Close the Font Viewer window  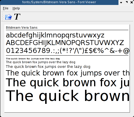pos(132,2)
